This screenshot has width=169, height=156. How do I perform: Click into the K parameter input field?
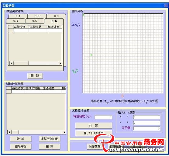(147, 117)
